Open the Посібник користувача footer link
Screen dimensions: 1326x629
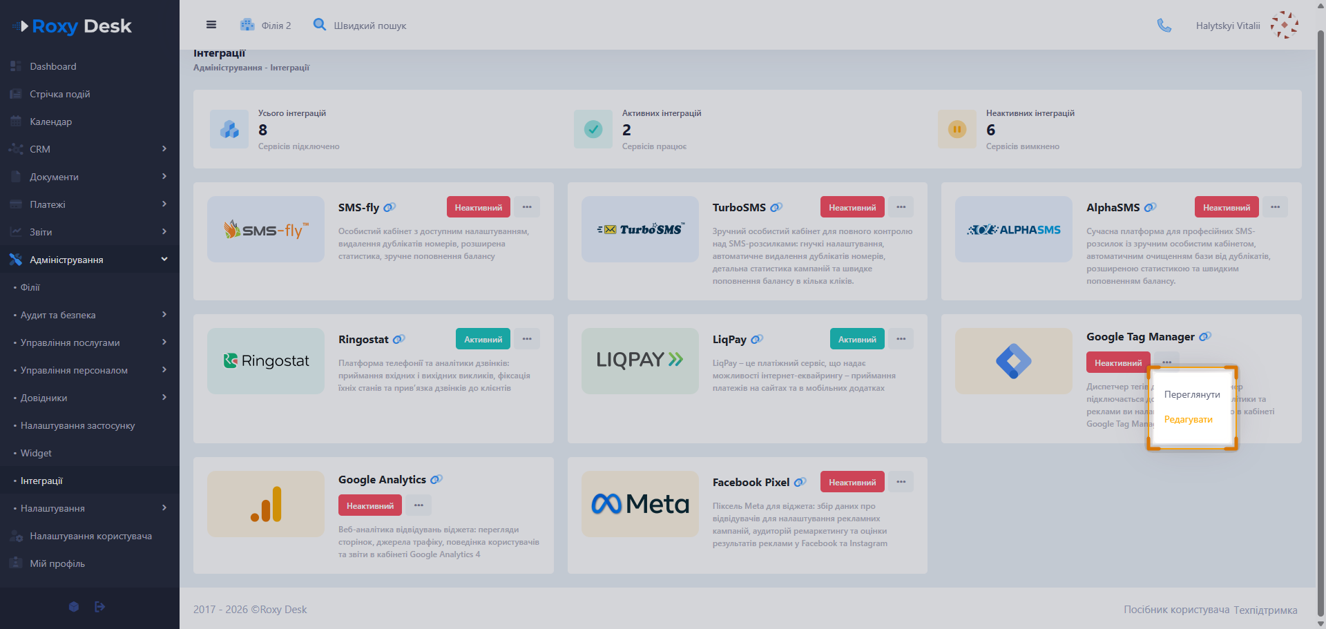(x=1176, y=610)
